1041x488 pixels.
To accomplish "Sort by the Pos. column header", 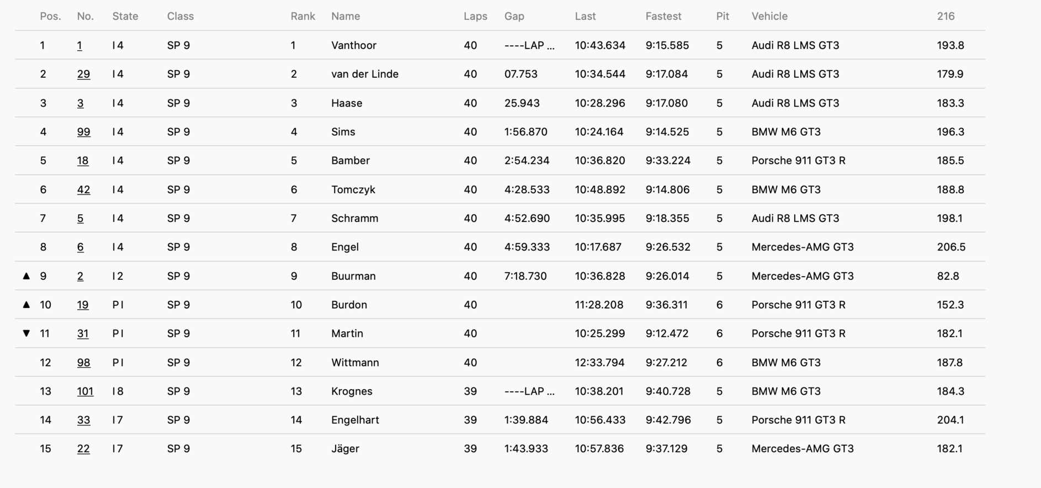I will coord(50,16).
